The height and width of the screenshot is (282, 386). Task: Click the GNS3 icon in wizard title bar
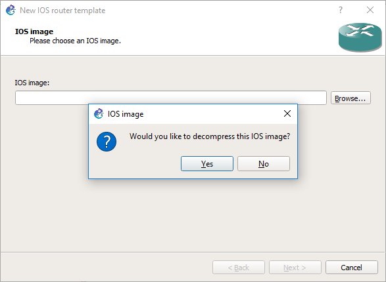point(11,10)
